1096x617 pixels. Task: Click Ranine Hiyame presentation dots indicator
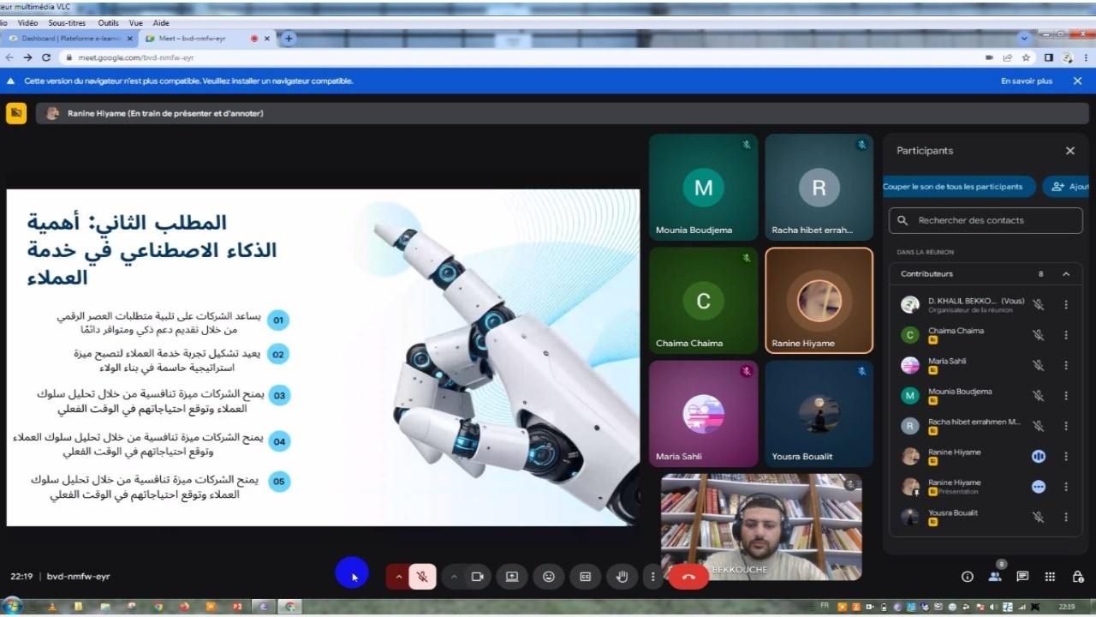click(1039, 487)
